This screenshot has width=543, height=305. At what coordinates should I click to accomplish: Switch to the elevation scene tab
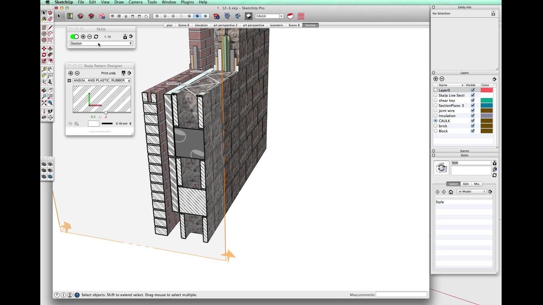click(x=201, y=25)
